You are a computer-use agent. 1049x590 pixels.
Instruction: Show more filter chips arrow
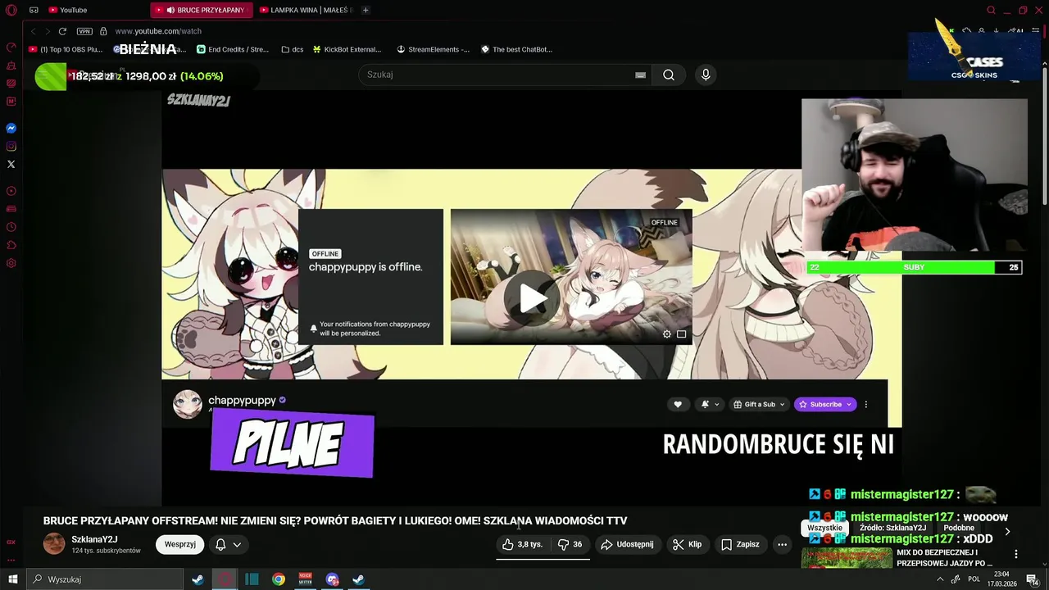point(1007,531)
